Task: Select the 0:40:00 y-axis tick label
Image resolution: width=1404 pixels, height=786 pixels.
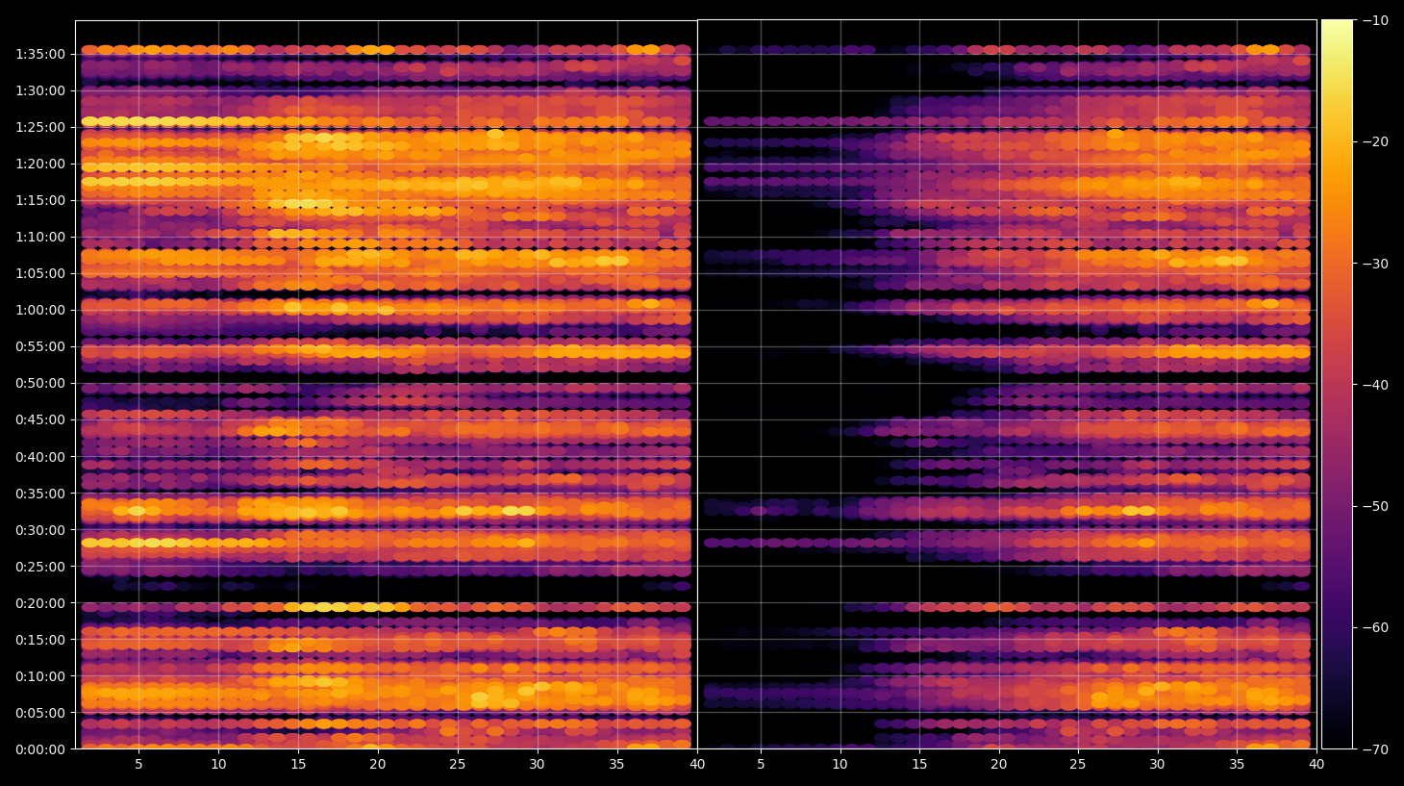Action: coord(40,457)
